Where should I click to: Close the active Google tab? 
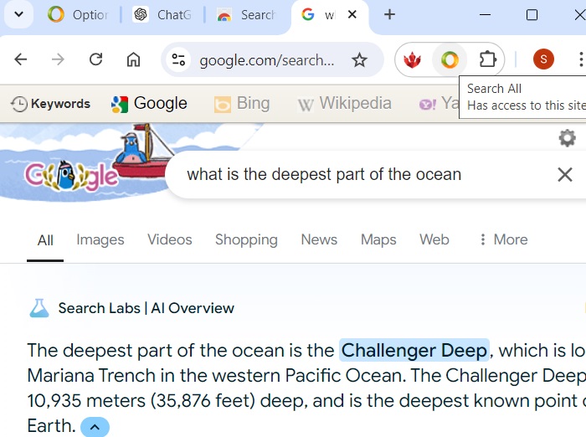click(352, 14)
